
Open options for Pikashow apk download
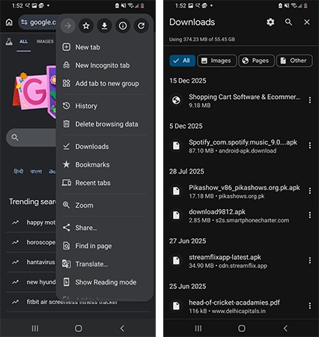pos(310,191)
